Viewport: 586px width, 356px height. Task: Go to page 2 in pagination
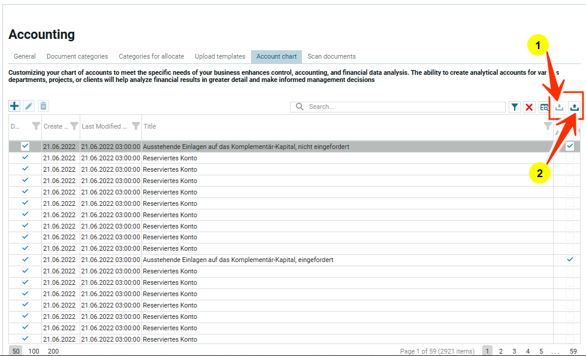(x=501, y=351)
